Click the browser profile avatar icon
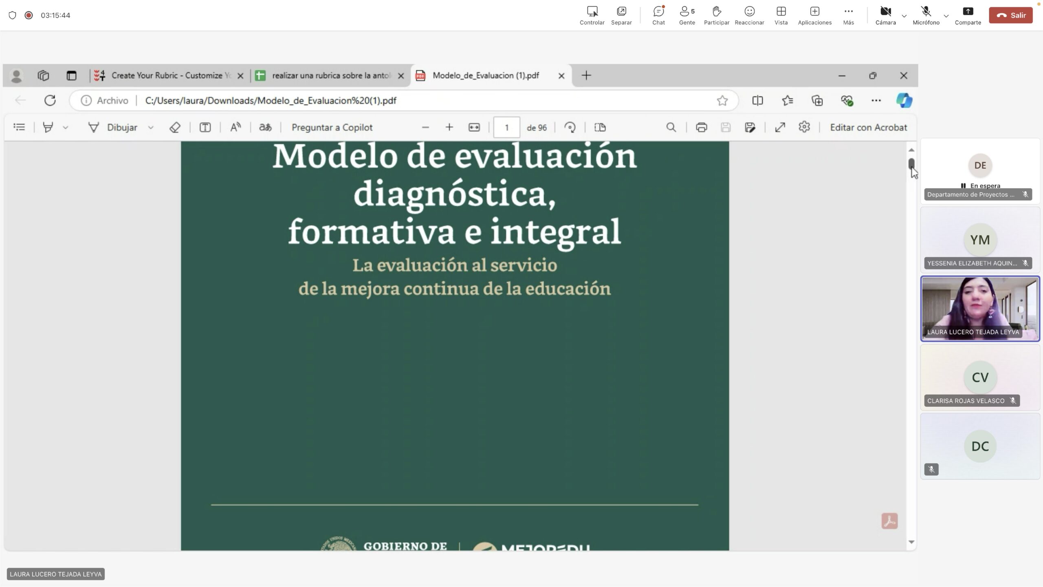 click(x=16, y=76)
